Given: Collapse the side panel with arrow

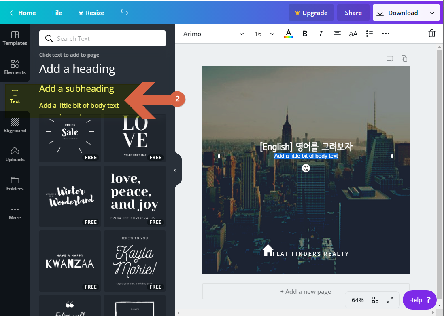Looking at the screenshot, I should (x=175, y=170).
